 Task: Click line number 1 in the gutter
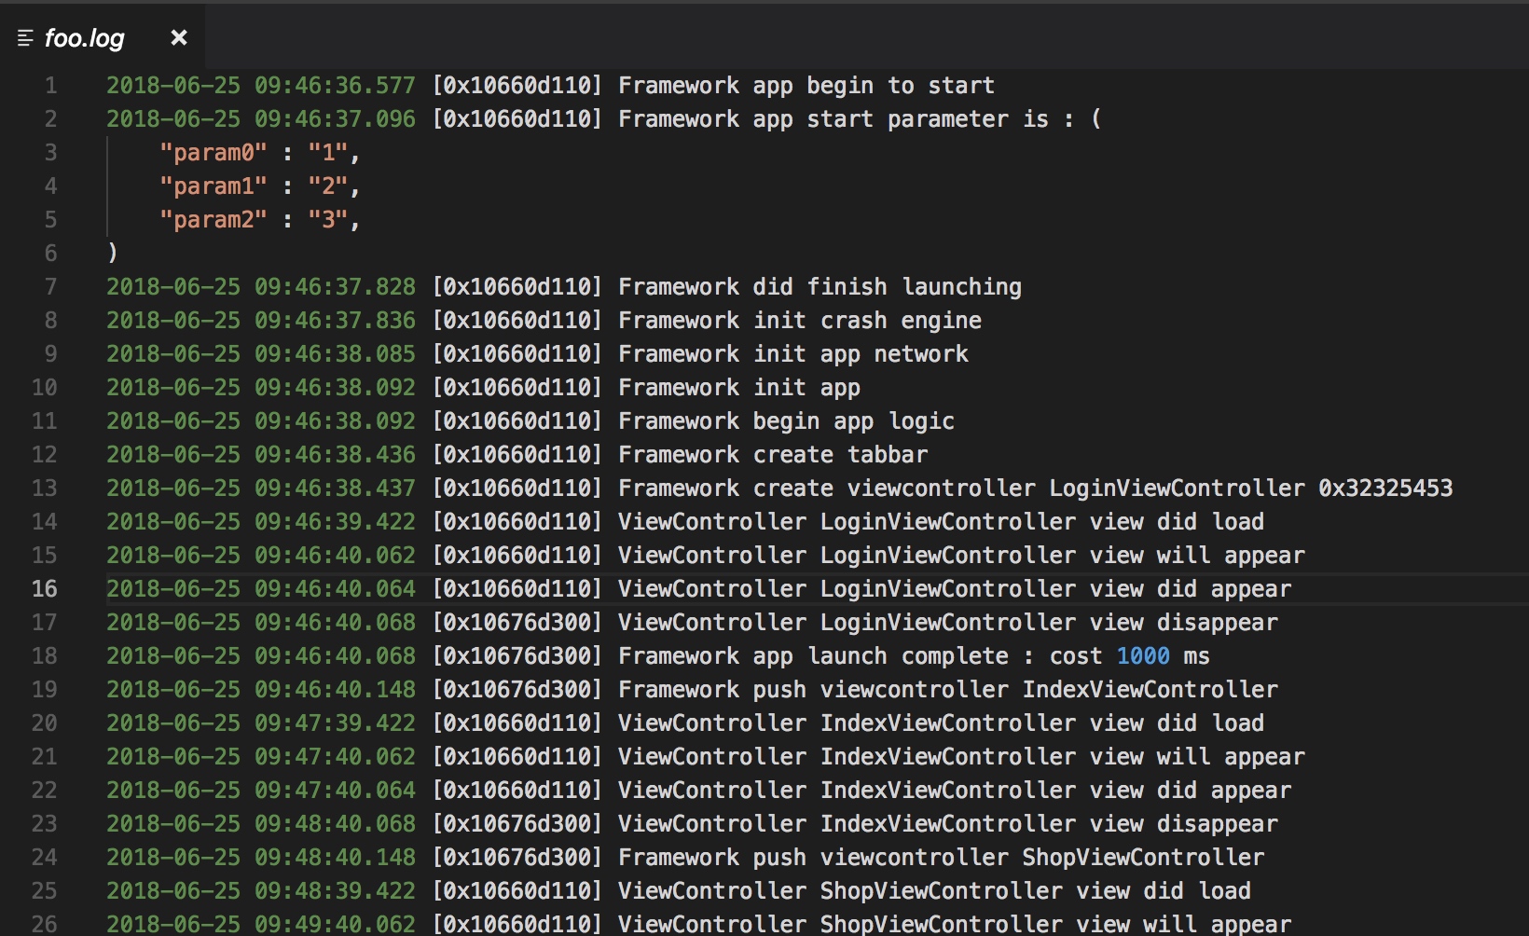[51, 85]
